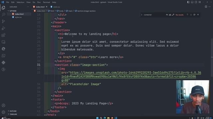Click index.html in the breadcrumb
The image size is (213, 119).
40,11
